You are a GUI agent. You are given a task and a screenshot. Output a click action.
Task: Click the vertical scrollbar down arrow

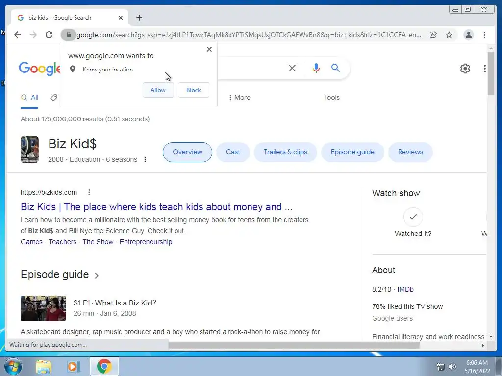coord(491,337)
